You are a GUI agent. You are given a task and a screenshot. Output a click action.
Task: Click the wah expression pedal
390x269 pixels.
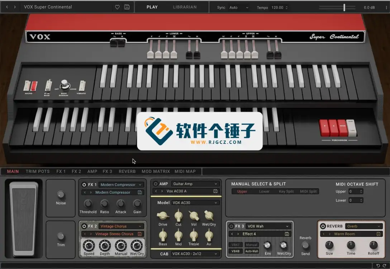24,219
